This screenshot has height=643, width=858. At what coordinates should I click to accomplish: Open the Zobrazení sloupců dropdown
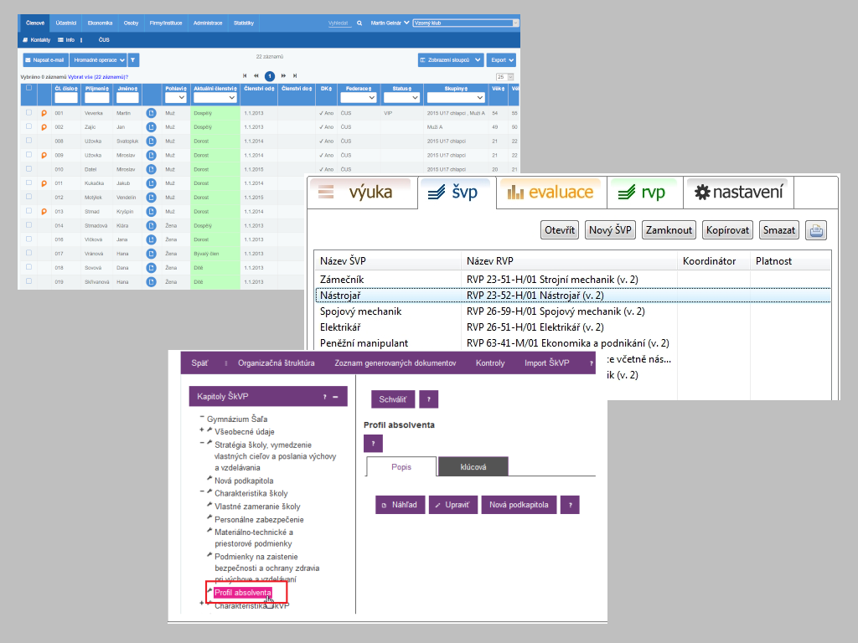tap(451, 60)
